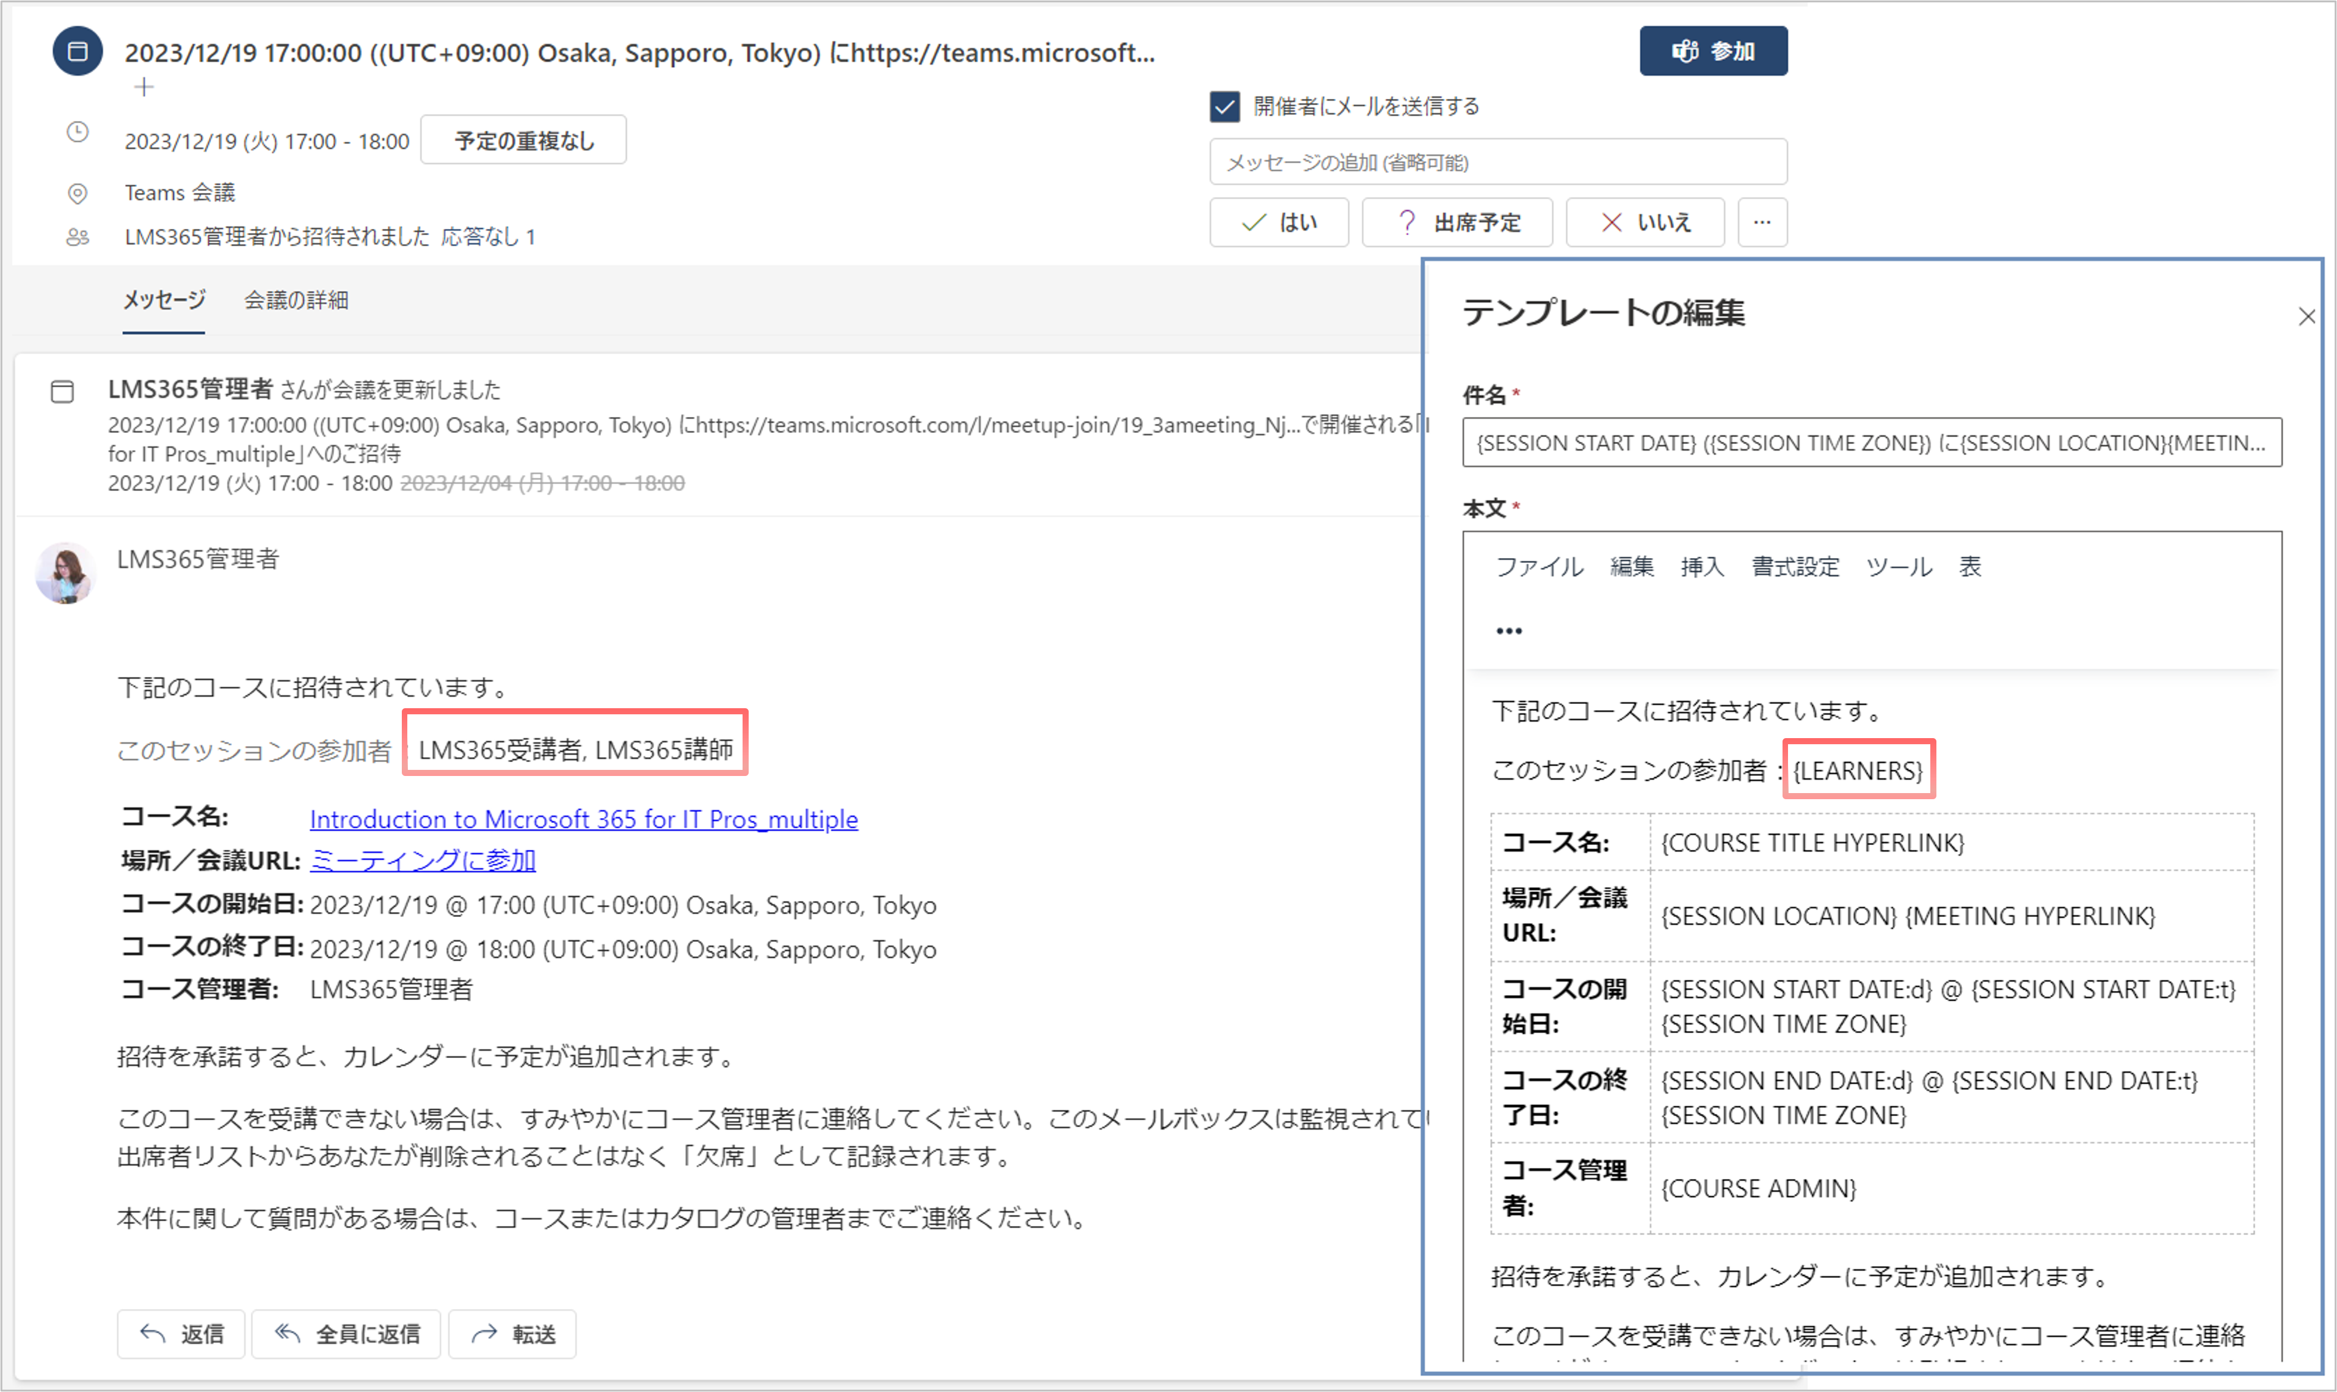Click the 全員に返信 reply all button
Viewport: 2337px width, 1392px height.
pos(346,1334)
